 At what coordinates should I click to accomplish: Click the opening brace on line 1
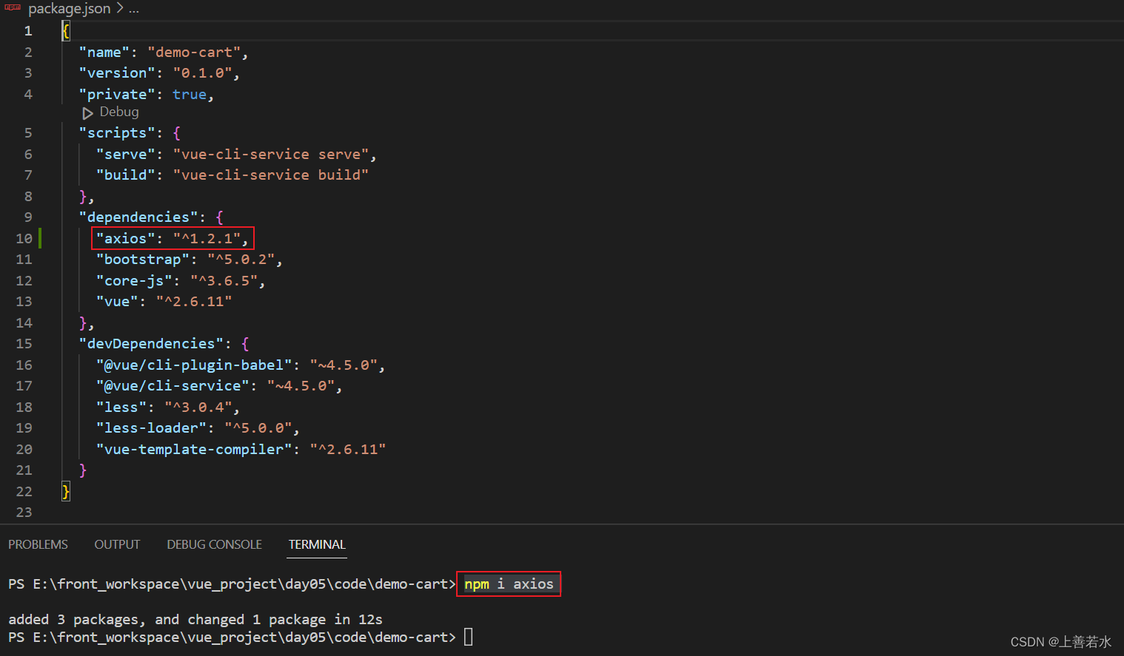click(66, 31)
